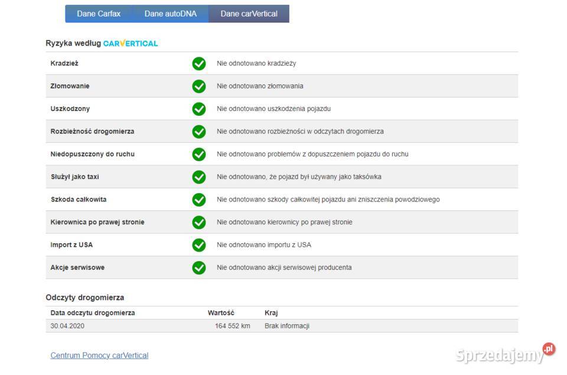Click the odometer date 30.04.2020
Image resolution: width=567 pixels, height=375 pixels.
(67, 326)
